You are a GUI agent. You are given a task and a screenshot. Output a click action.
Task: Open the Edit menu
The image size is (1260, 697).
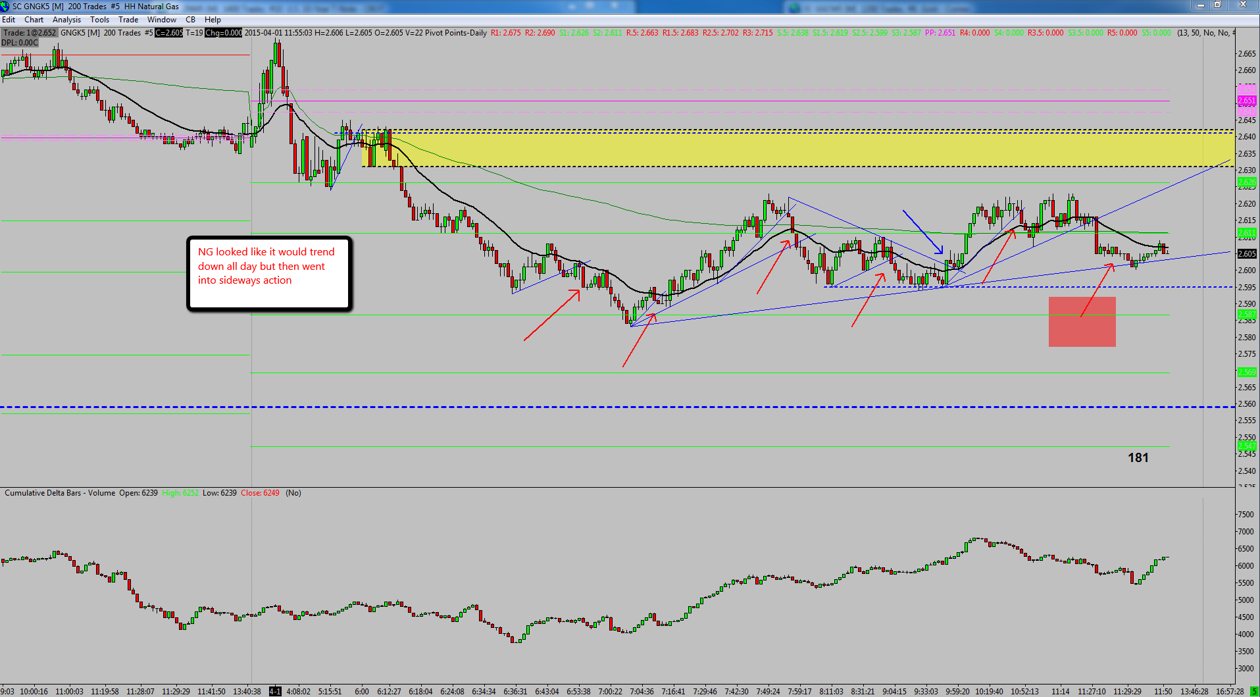click(x=9, y=20)
